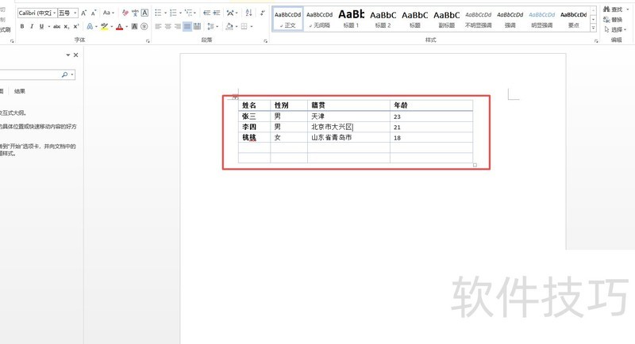Switch to 结果 tab in navigation pane
635x344 pixels.
[19, 91]
